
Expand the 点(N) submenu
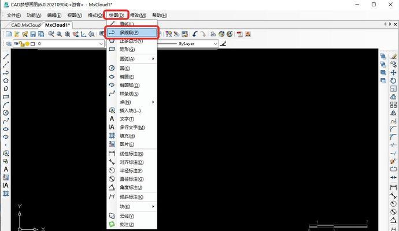132,102
